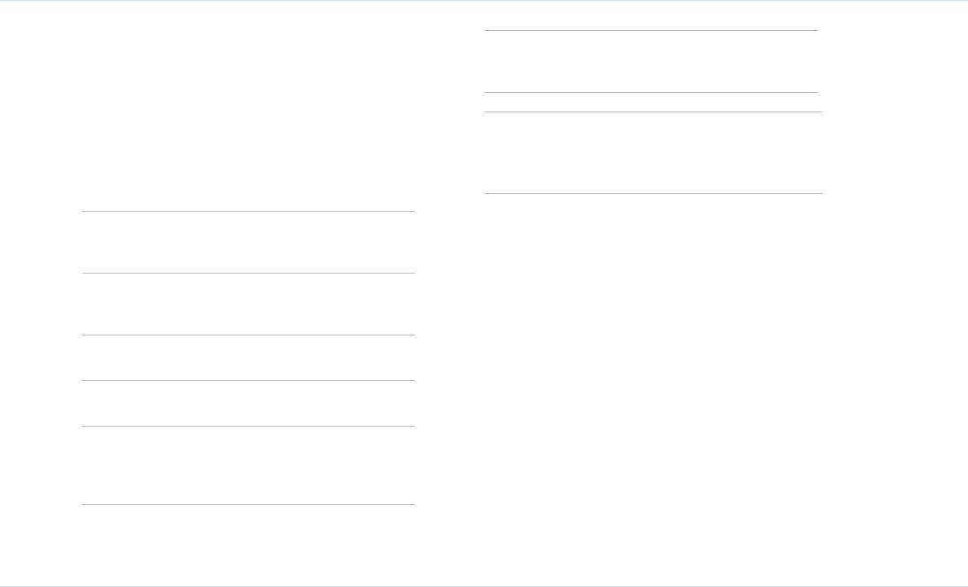The image size is (968, 587).
Task: Click the top border line of the right lower block
Action: tap(653, 112)
